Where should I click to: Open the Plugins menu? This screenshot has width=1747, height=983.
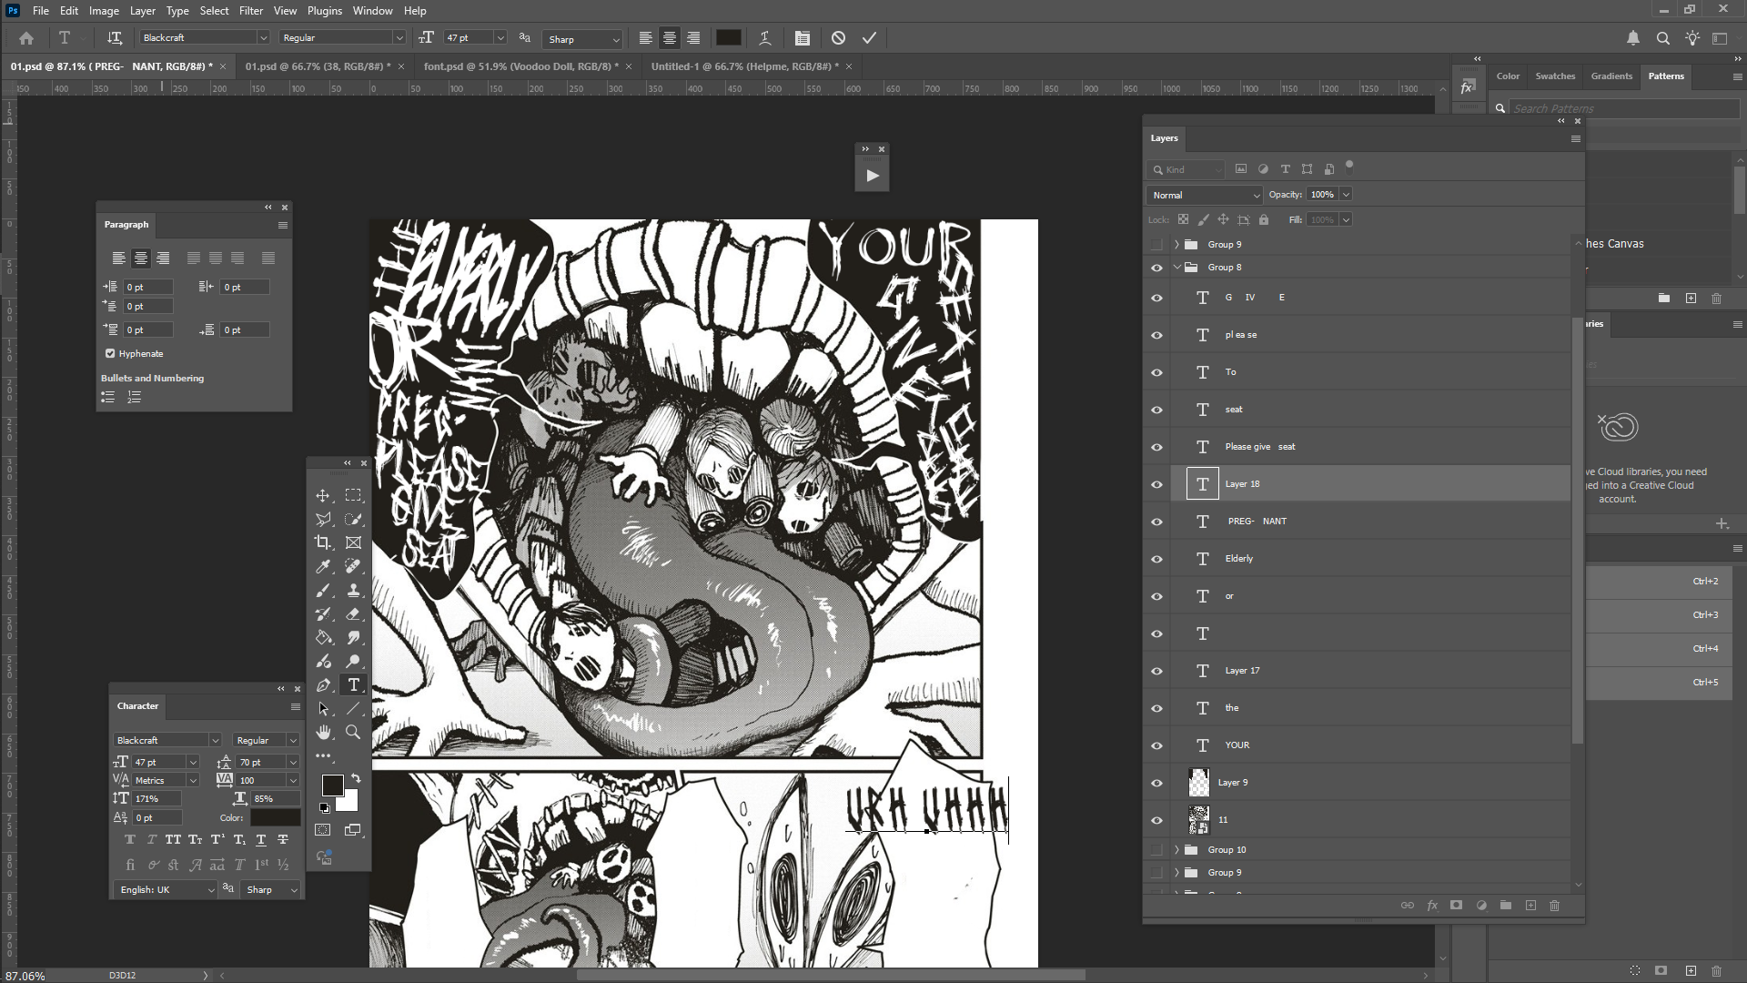(x=325, y=11)
